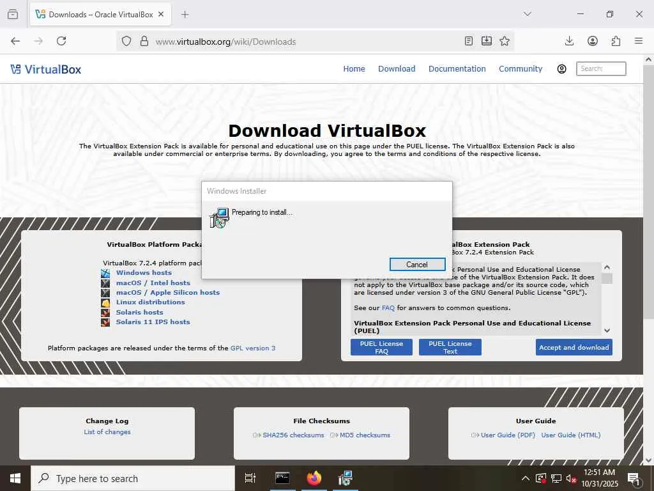654x491 pixels.
Task: Open the tracking protection shield icon
Action: 126,42
